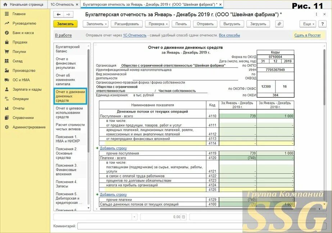Go to Начальная страница home icon
This screenshot has width=332, height=233.
pos(5,4)
